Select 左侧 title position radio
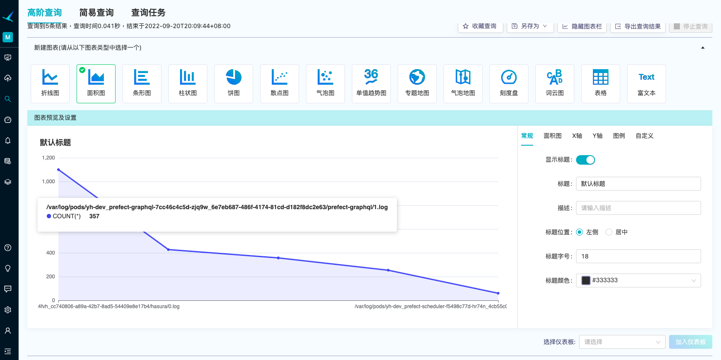 (x=579, y=232)
